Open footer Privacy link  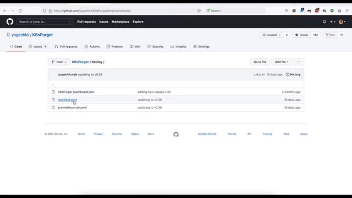pos(98,134)
